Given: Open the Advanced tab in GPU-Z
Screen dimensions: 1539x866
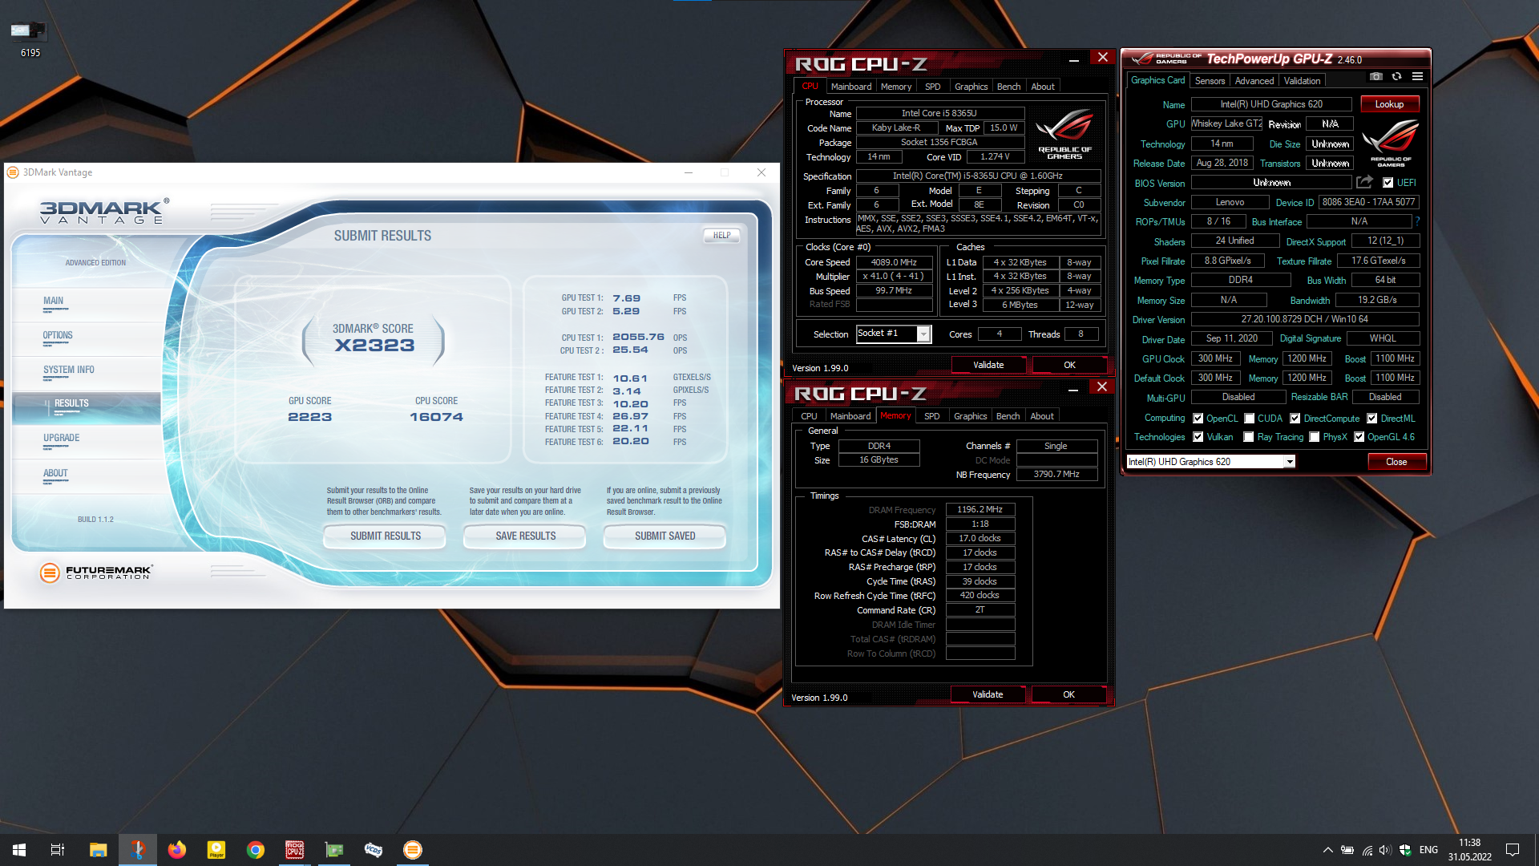Looking at the screenshot, I should tap(1254, 81).
